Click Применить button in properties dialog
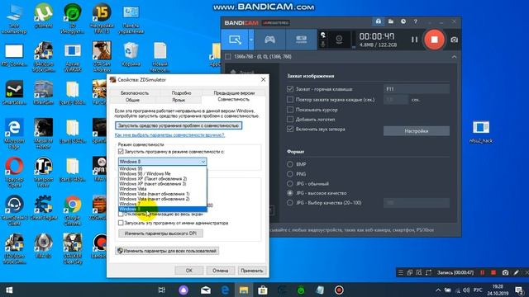 tap(251, 271)
